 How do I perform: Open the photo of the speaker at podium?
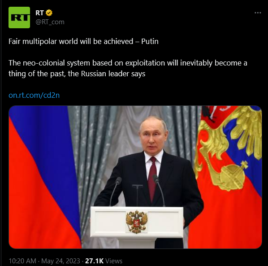[x=135, y=177]
